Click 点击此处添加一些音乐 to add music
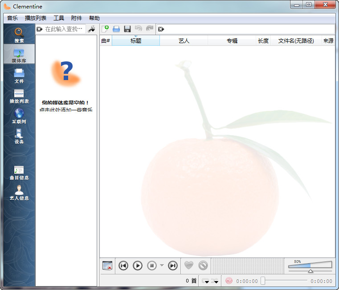Screen dimensions: 339x290 [x=66, y=110]
